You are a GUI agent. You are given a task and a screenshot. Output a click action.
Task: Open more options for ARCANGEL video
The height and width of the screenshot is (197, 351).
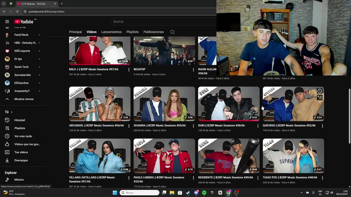coord(129,126)
